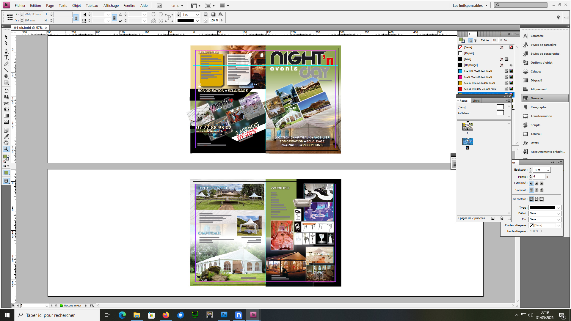Select the Line tool
571x321 pixels.
pos(6,70)
